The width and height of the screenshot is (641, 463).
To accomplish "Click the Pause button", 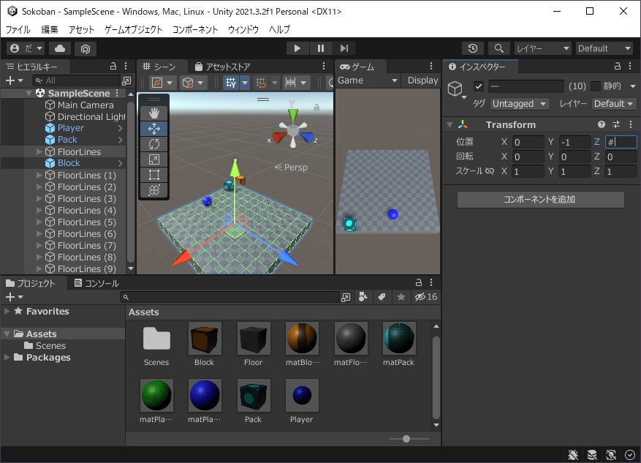I will pos(321,48).
